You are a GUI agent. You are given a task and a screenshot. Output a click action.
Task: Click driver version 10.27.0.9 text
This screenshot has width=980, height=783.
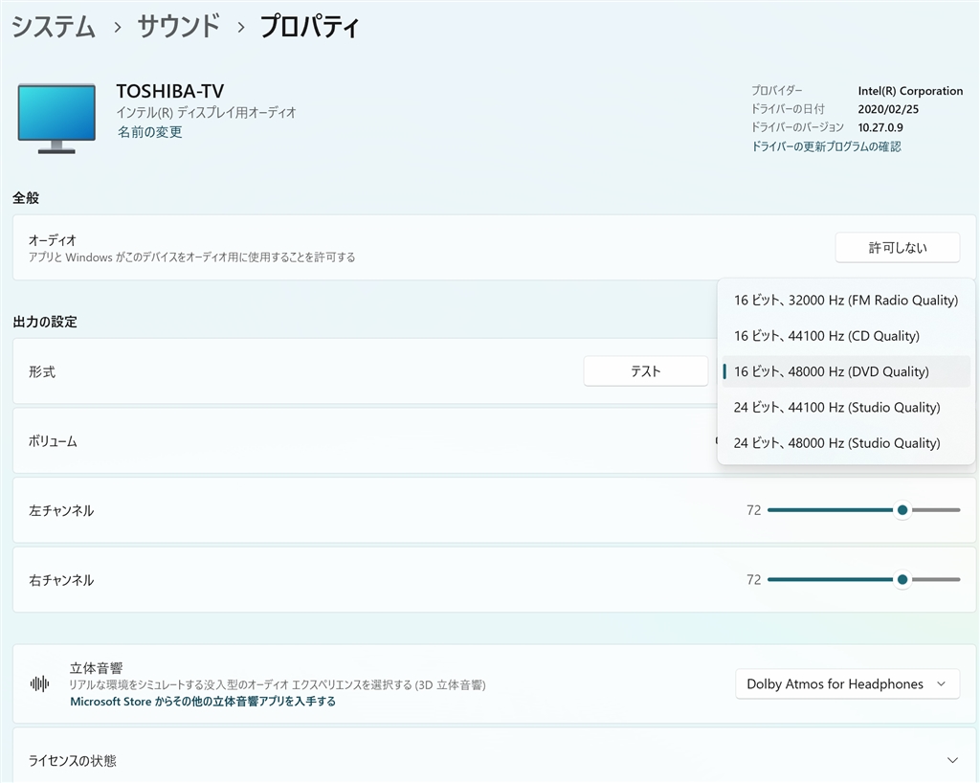point(880,127)
